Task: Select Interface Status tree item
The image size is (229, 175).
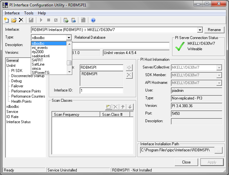Action: click(x=19, y=122)
